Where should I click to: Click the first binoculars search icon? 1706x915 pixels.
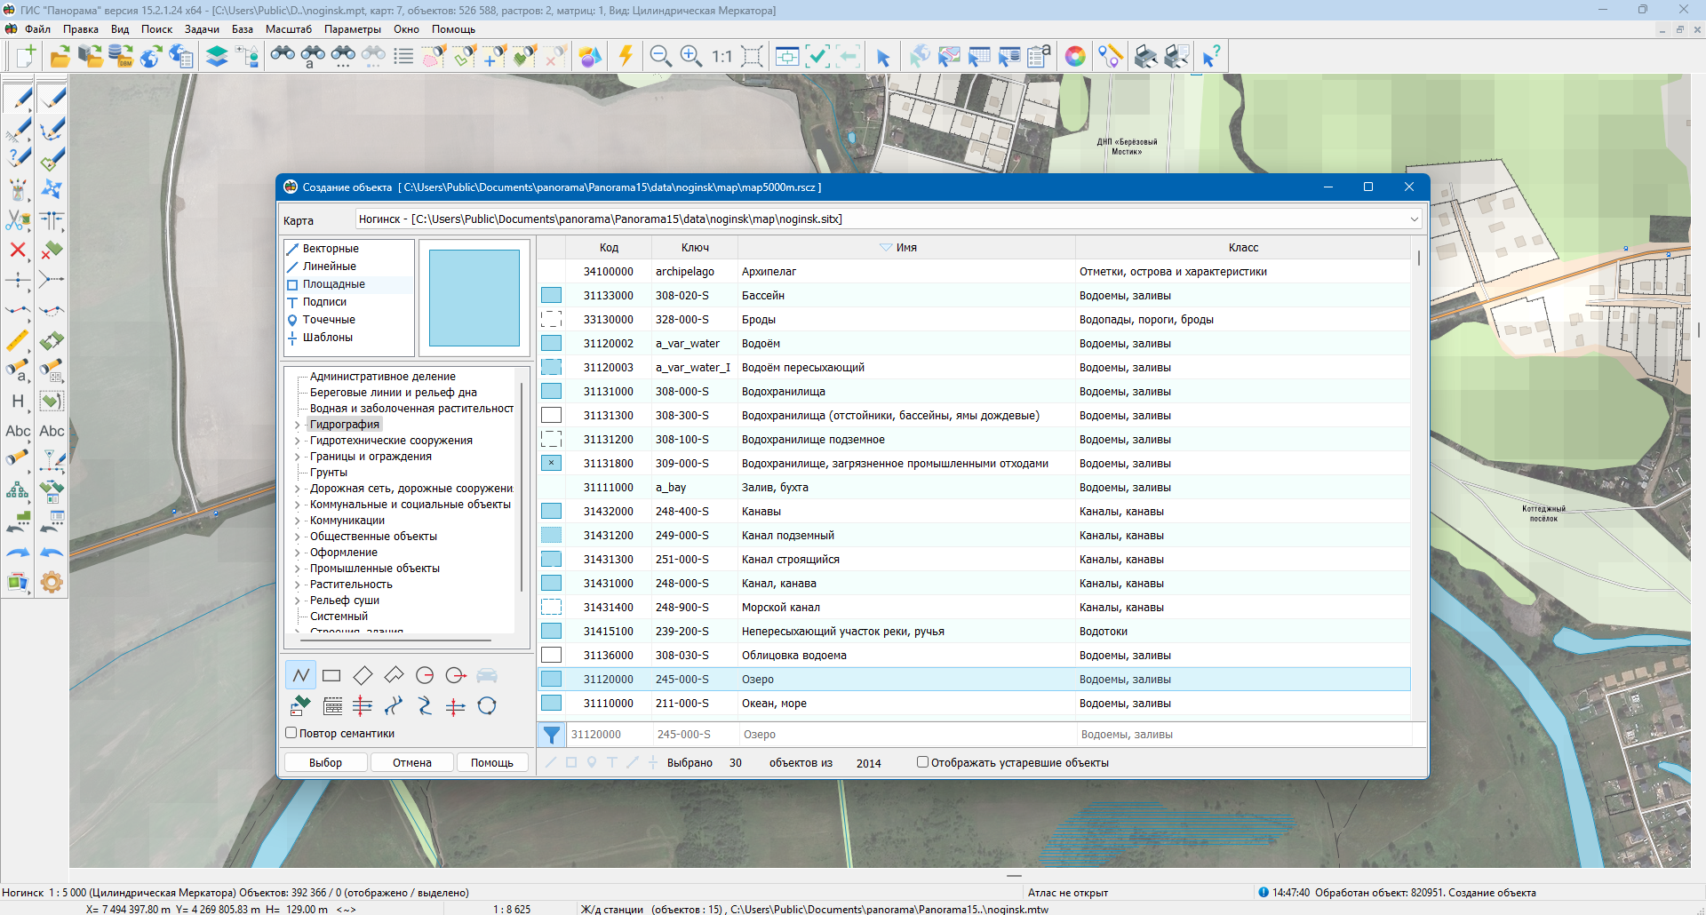coord(283,56)
